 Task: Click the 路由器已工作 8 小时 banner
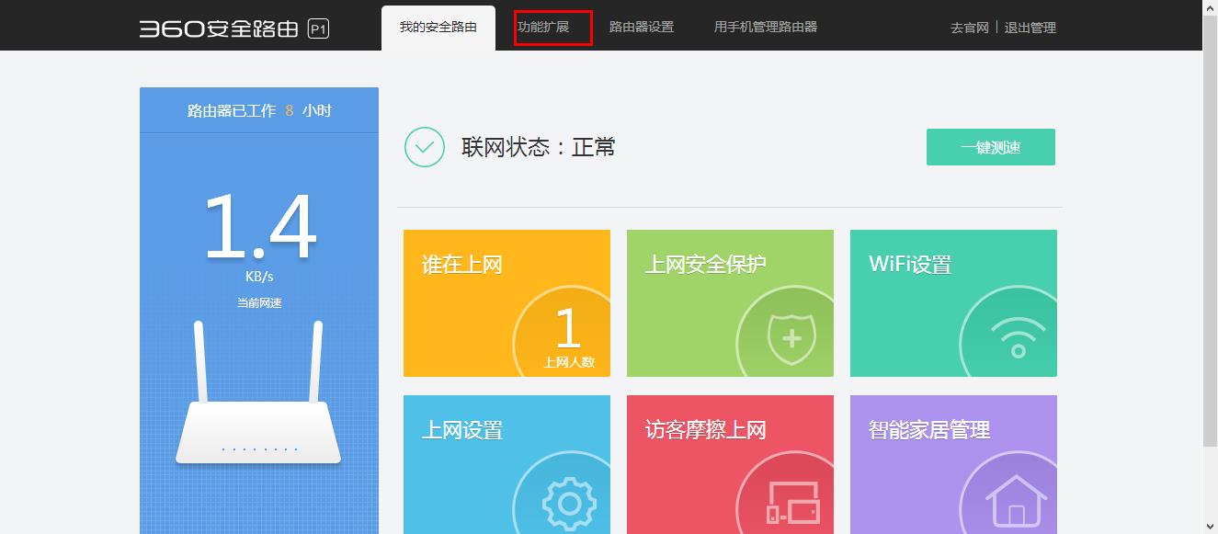[x=258, y=109]
